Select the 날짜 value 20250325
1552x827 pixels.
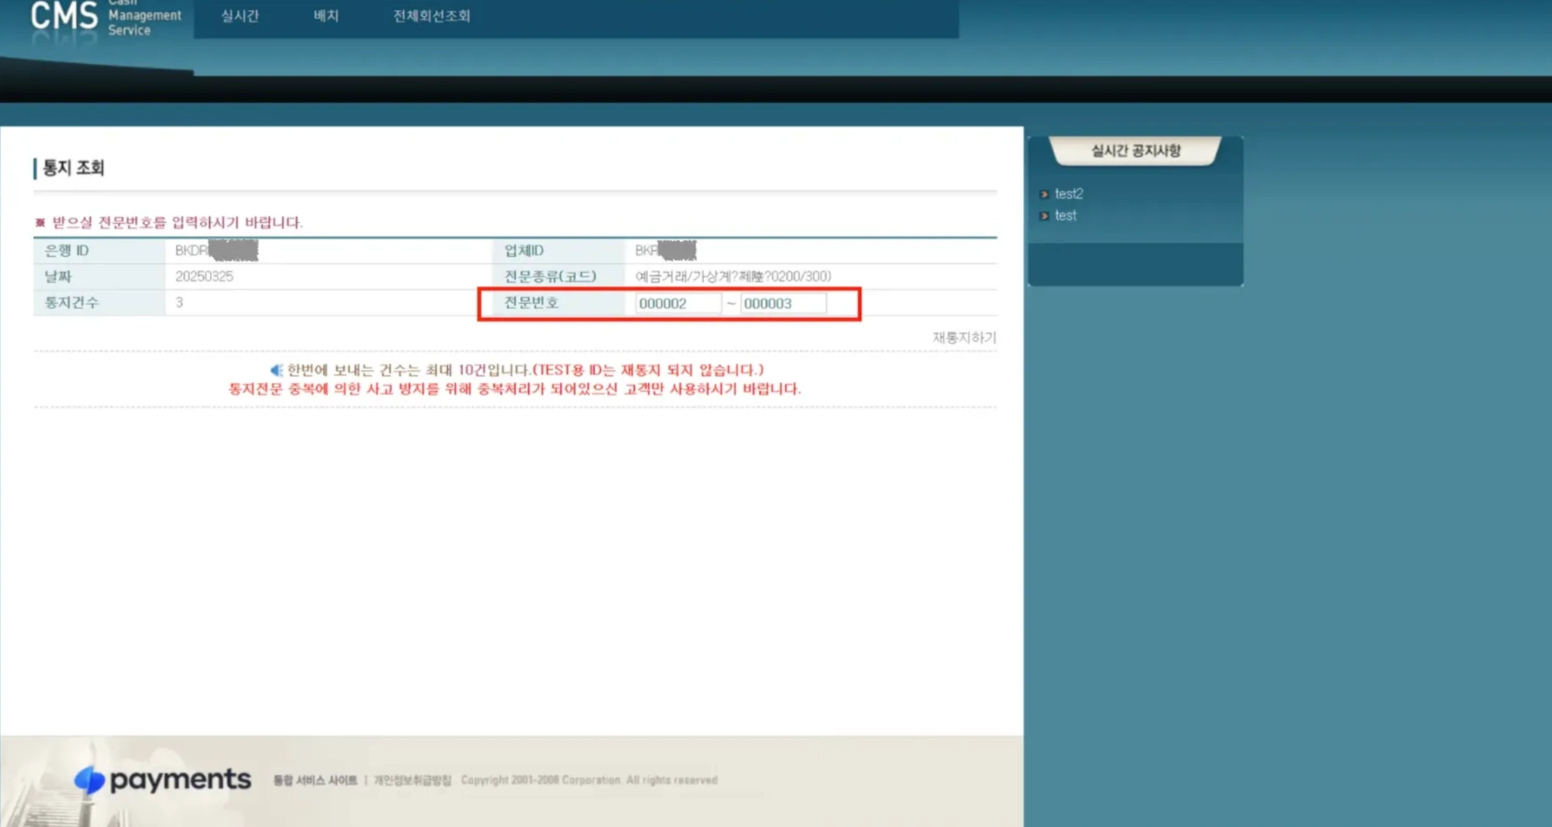click(x=204, y=277)
